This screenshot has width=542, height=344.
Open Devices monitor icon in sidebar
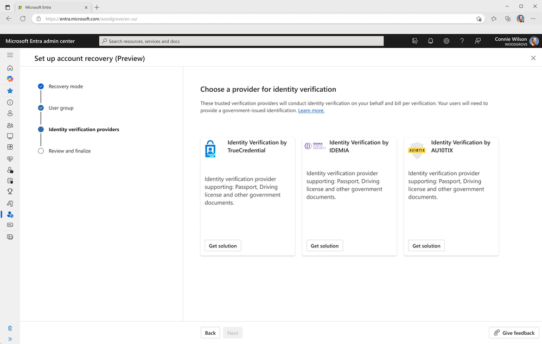pos(10,136)
